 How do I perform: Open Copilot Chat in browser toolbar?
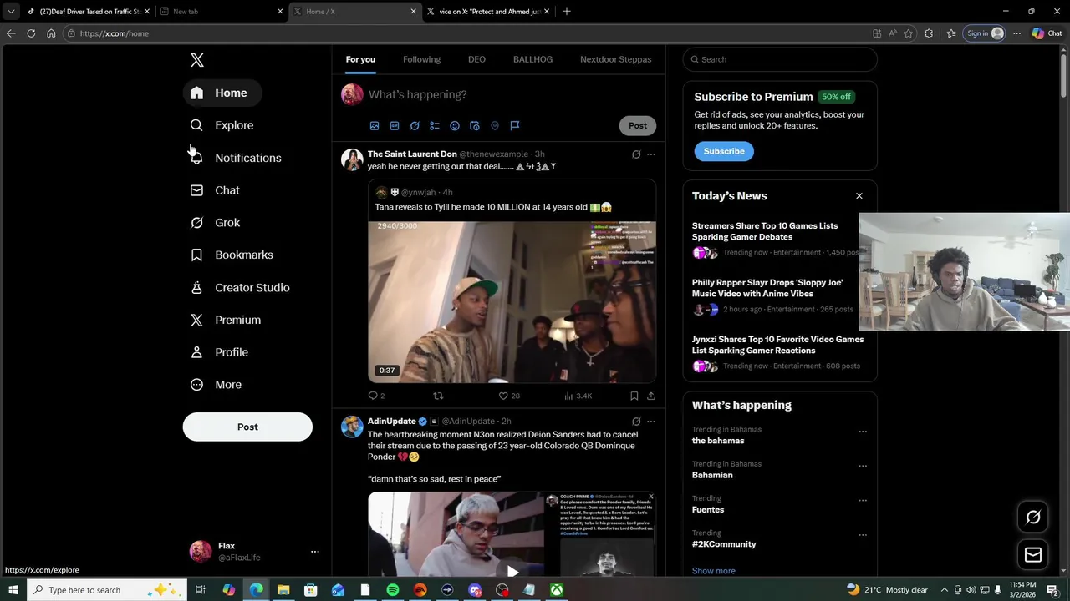pyautogui.click(x=1047, y=33)
